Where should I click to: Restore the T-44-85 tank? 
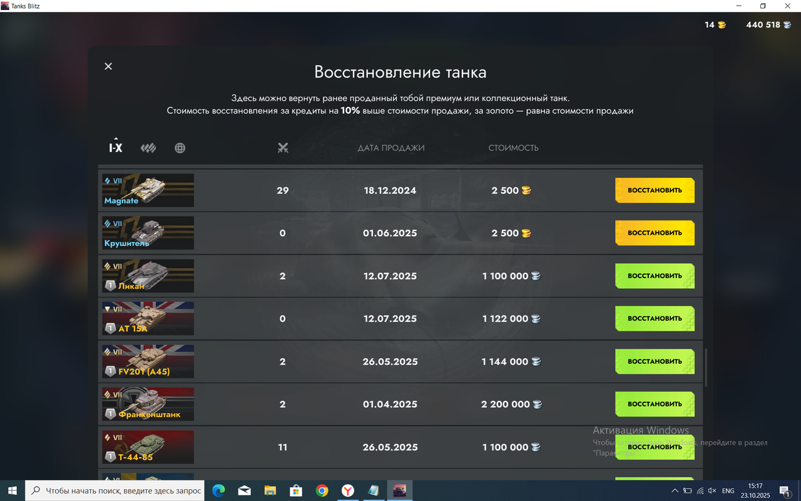click(x=655, y=447)
